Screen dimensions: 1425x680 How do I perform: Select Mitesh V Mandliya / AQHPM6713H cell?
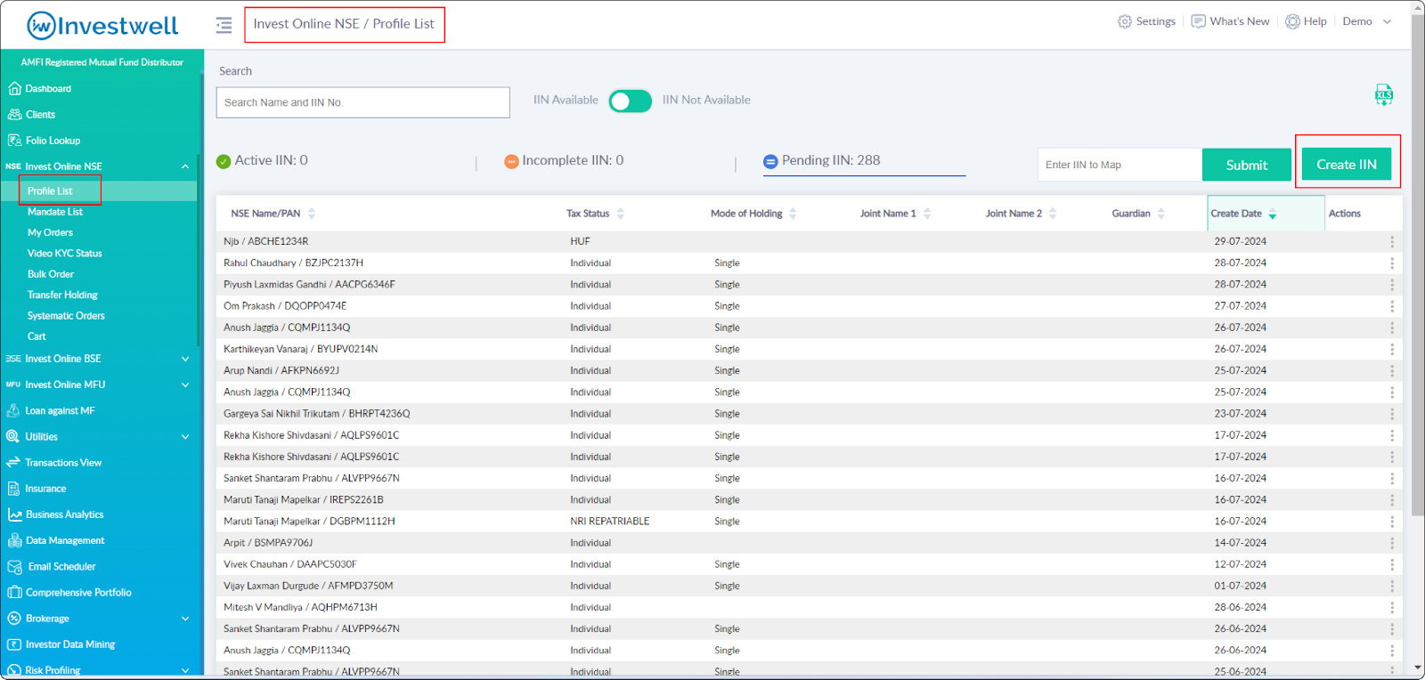(x=300, y=607)
